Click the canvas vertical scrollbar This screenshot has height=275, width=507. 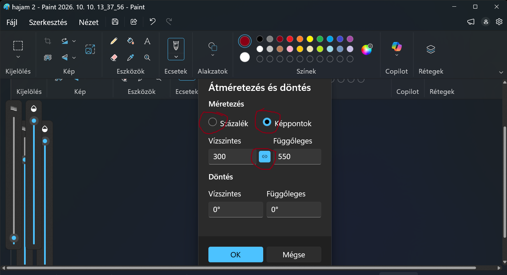[x=505, y=182]
